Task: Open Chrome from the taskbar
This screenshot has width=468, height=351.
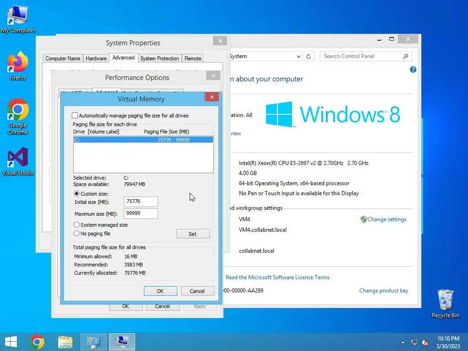Action: click(x=37, y=342)
